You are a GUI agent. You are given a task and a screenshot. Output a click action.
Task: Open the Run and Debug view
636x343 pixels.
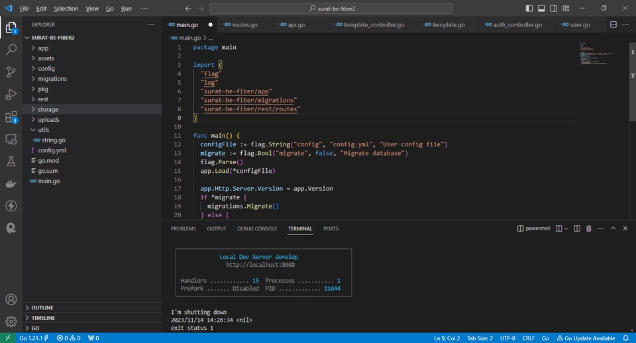(x=11, y=94)
